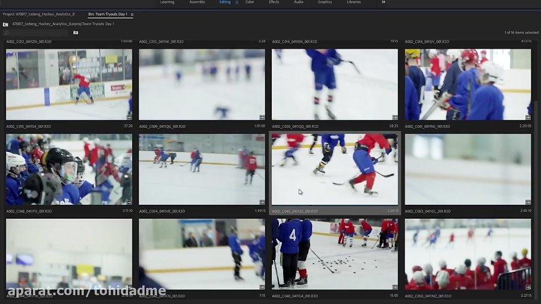Click video badge icon on A002_C053 thumbnail
Screen dimensions: 541x304
tap(528, 202)
